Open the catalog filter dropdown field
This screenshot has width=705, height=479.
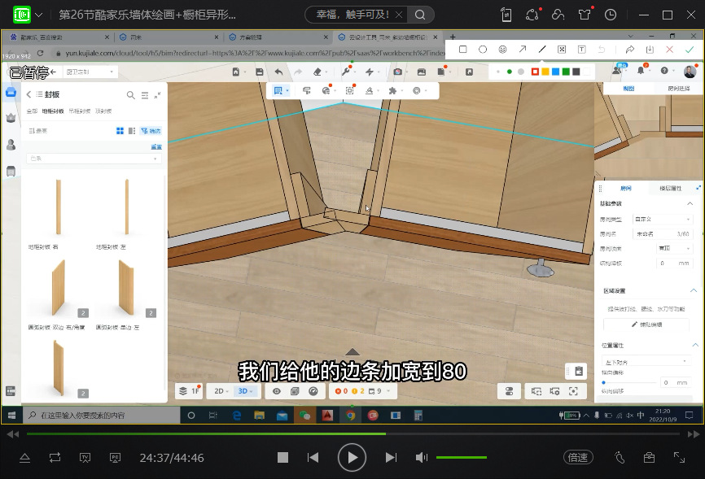point(94,159)
